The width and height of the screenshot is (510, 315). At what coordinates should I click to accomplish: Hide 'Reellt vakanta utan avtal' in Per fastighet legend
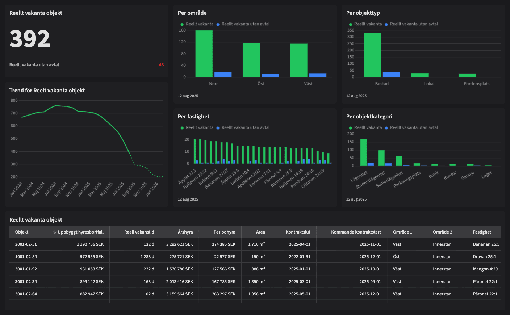[245, 128]
